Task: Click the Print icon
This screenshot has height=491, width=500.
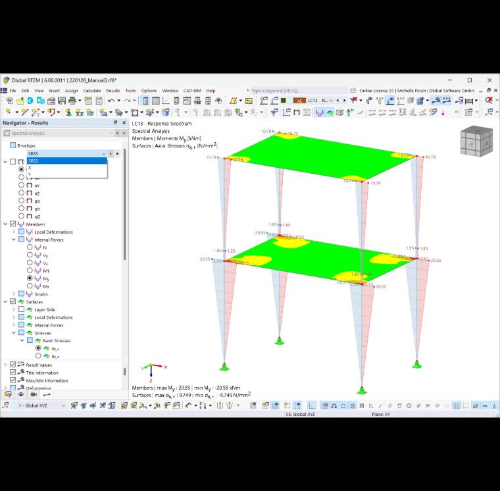Action: [x=72, y=101]
